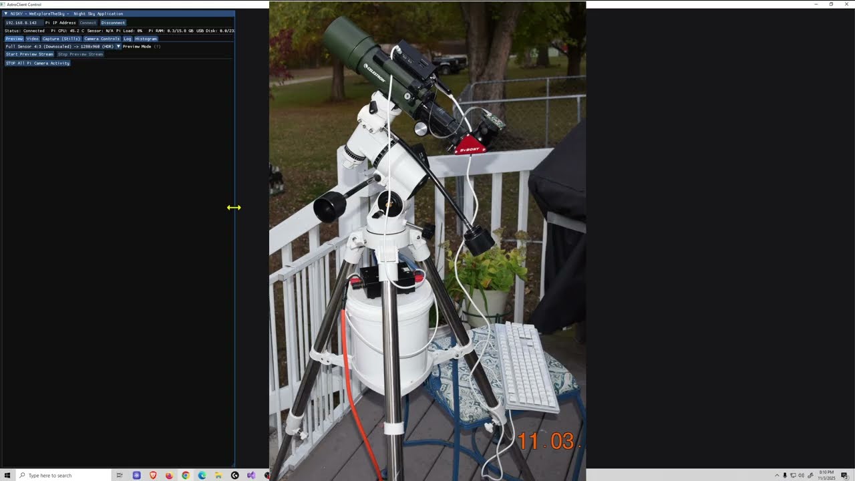Open Task View on the taskbar

pos(120,475)
